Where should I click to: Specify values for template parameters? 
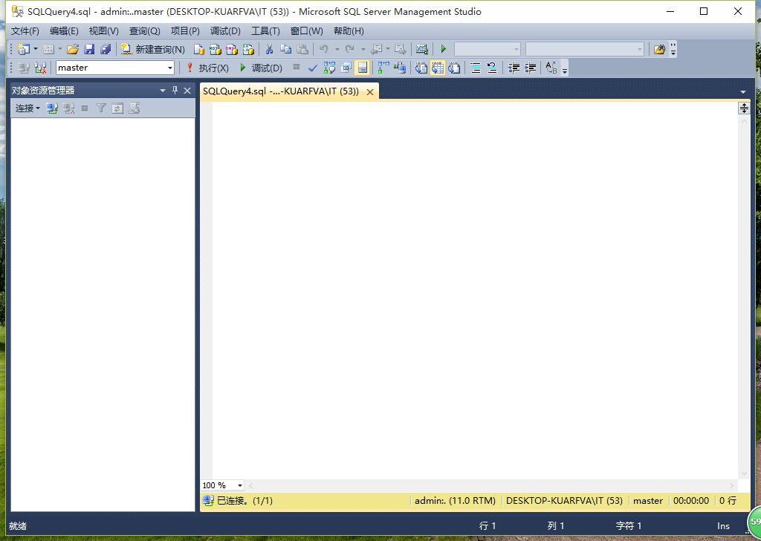coord(551,68)
